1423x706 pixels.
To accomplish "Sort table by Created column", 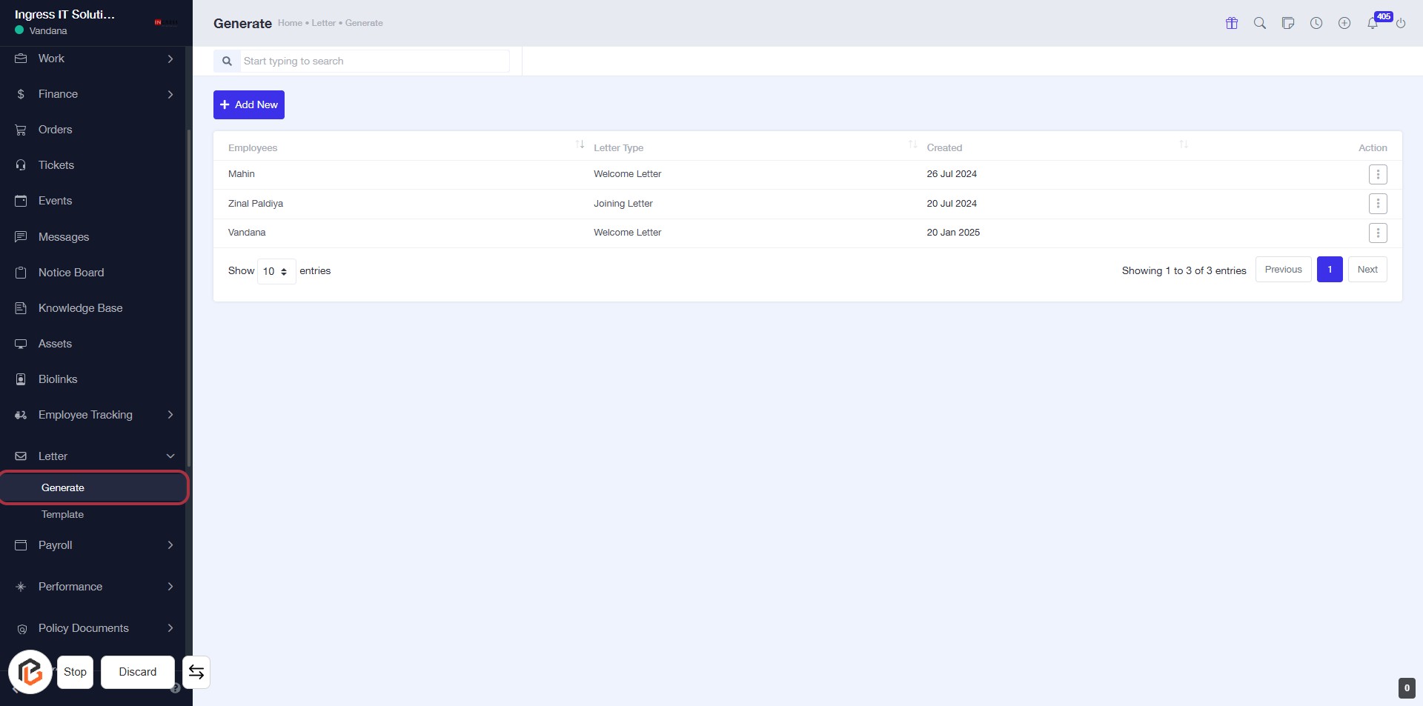I will coord(1183,144).
